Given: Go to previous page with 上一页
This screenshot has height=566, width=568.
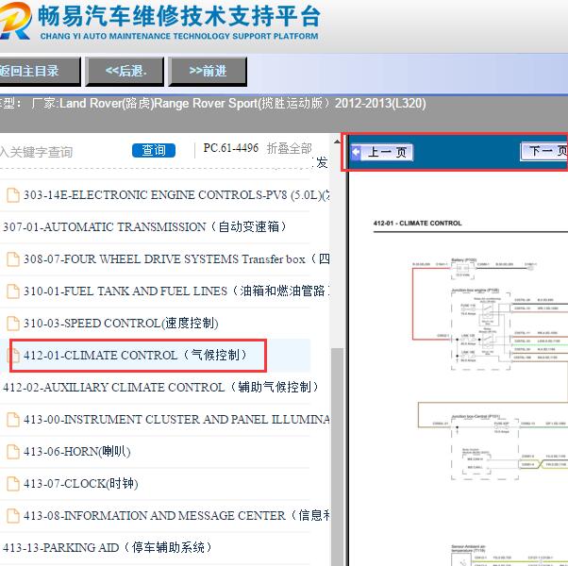Looking at the screenshot, I should click(x=382, y=152).
